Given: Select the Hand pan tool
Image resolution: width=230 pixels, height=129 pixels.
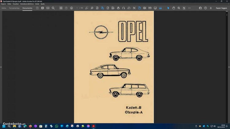Looking at the screenshot, I should pos(174,8).
